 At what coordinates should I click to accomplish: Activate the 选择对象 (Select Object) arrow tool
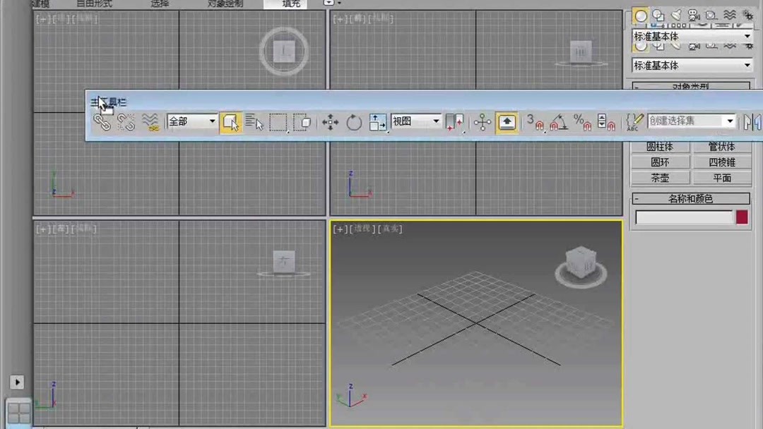point(231,121)
